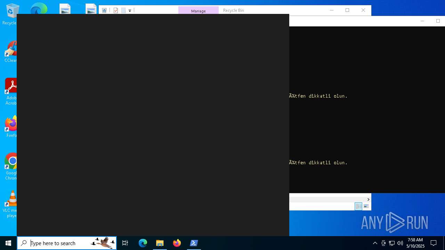The image size is (445, 250).
Task: Click the Properties quick access icon
Action: click(116, 10)
